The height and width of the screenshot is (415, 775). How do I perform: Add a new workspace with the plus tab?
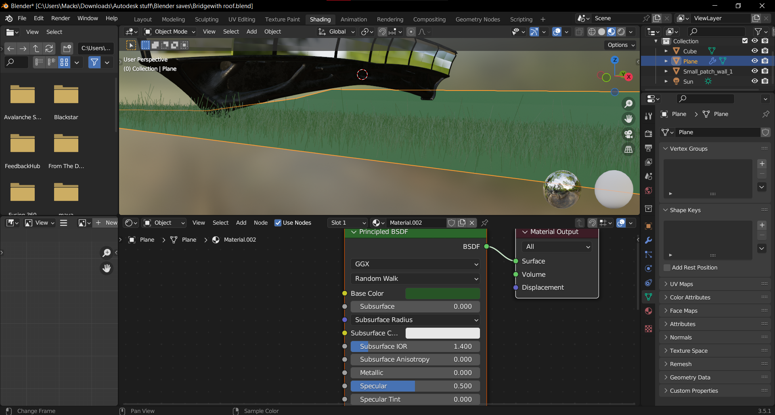pyautogui.click(x=543, y=19)
